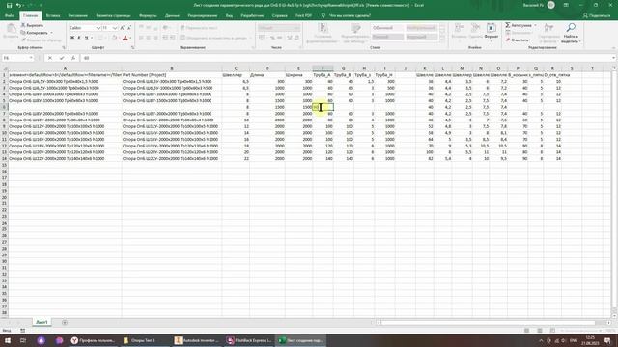Image resolution: width=618 pixels, height=347 pixels.
Task: Switch to Normal view in status bar
Action: [526, 330]
